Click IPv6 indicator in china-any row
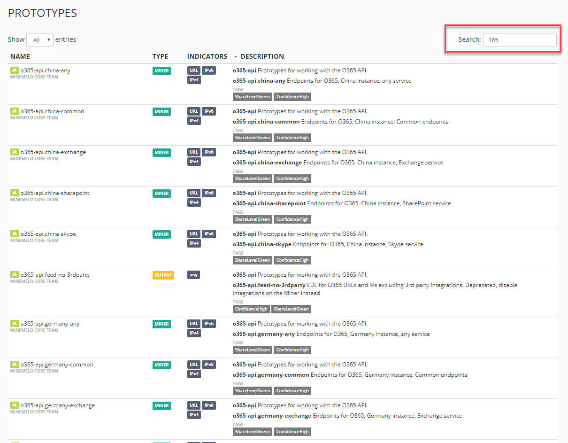 click(209, 70)
